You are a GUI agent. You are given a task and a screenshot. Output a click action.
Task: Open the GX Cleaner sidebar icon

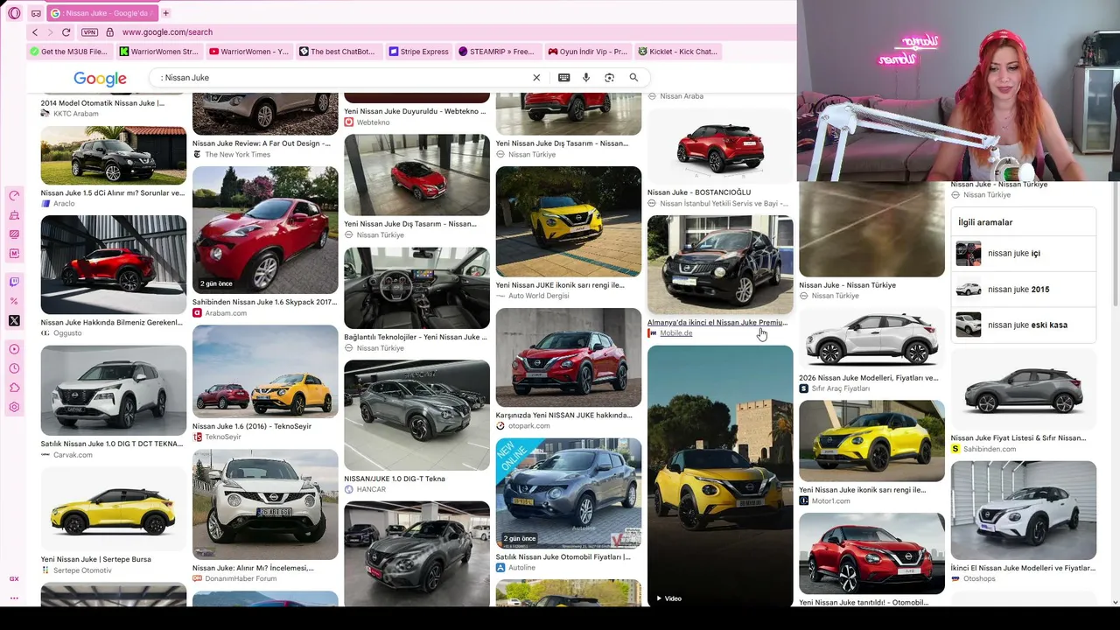14,215
